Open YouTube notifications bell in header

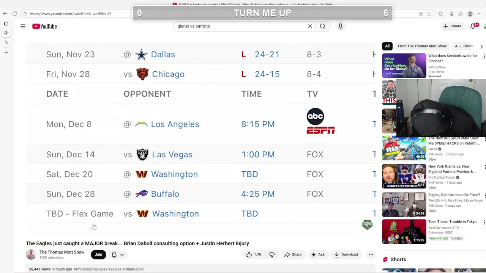(473, 26)
